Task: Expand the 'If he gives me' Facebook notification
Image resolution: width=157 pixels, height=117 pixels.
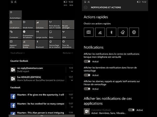Action: (72, 98)
